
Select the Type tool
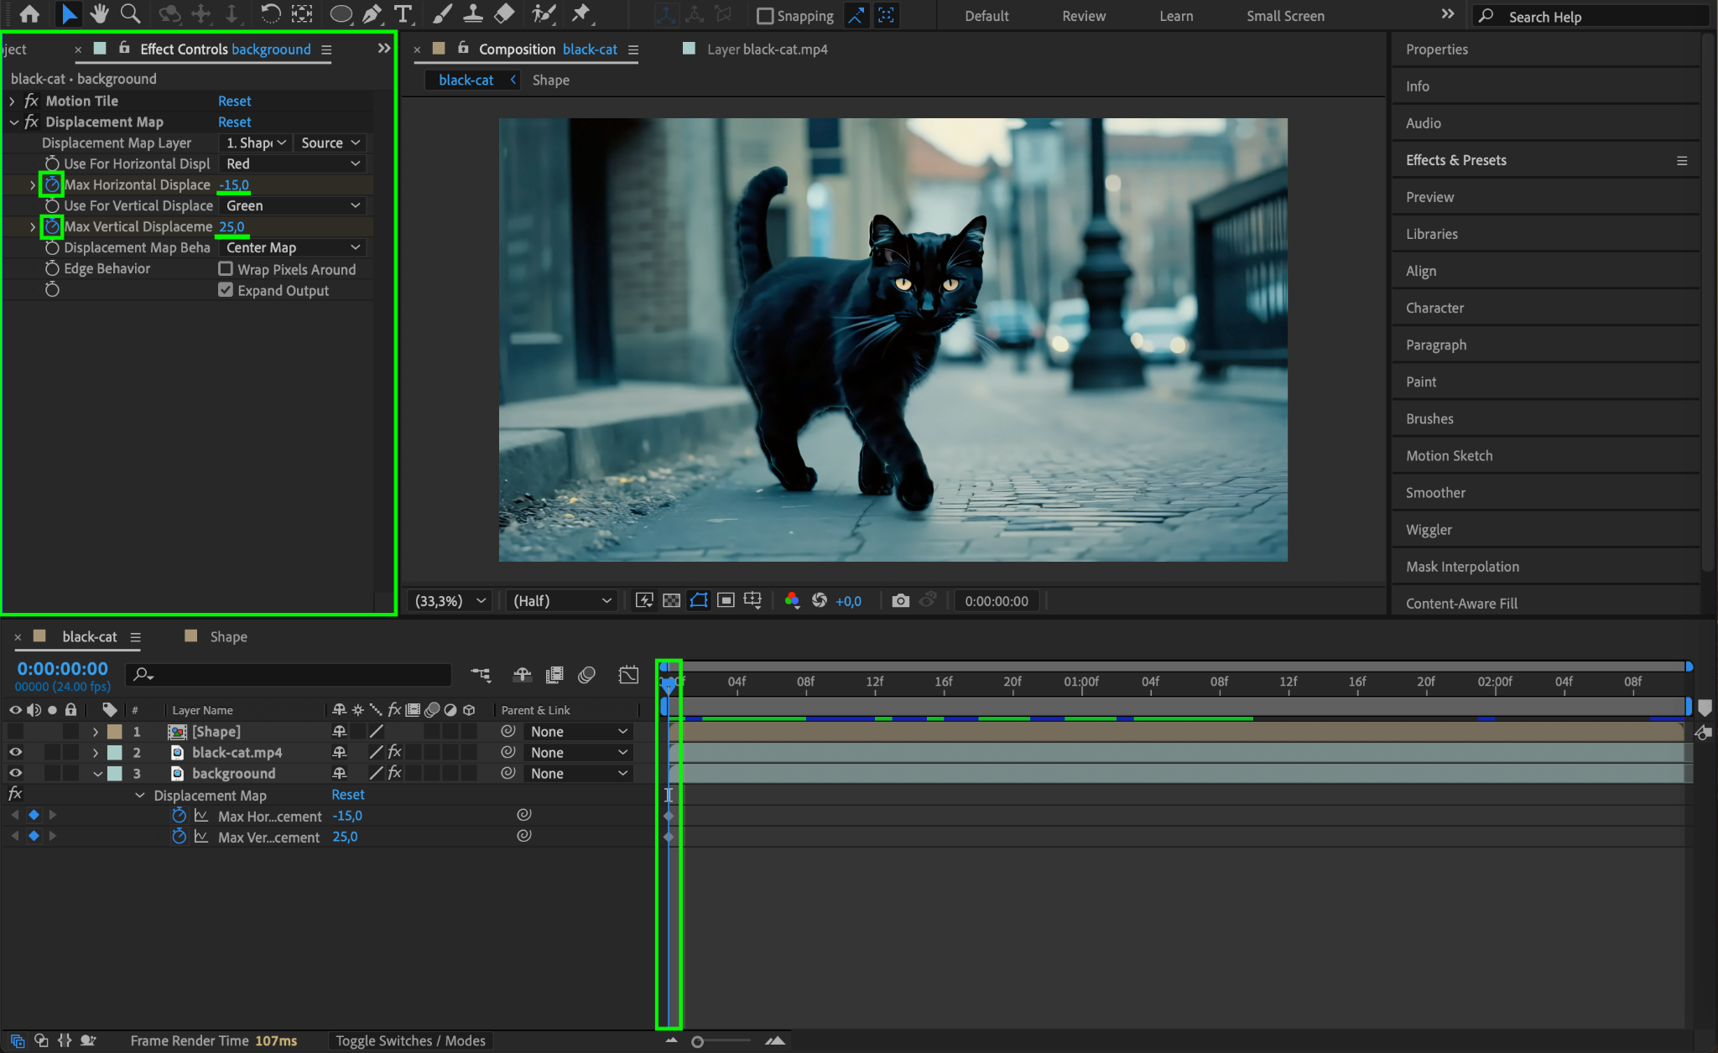403,14
